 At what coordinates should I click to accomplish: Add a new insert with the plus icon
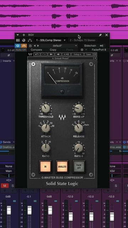click(24, 35)
